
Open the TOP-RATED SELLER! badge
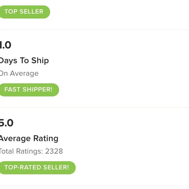coord(37,168)
